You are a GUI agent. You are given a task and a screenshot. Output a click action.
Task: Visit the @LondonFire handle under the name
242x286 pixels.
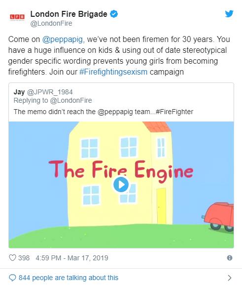(x=51, y=23)
